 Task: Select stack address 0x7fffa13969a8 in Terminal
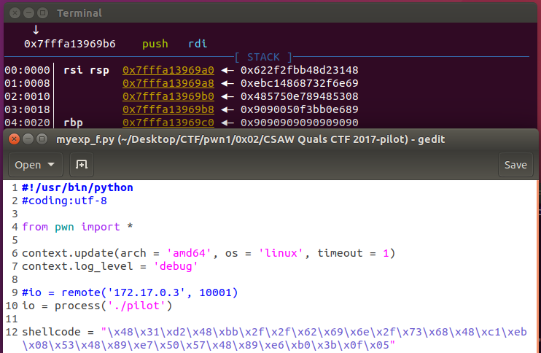168,83
